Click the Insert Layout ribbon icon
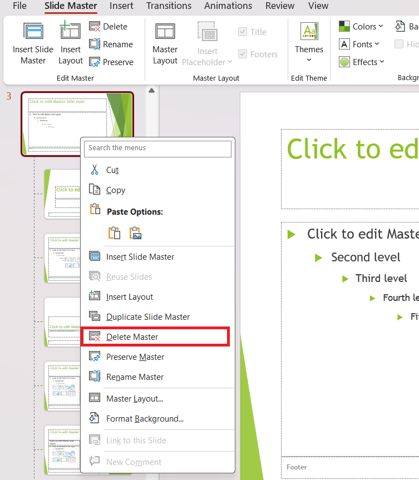 pyautogui.click(x=70, y=31)
